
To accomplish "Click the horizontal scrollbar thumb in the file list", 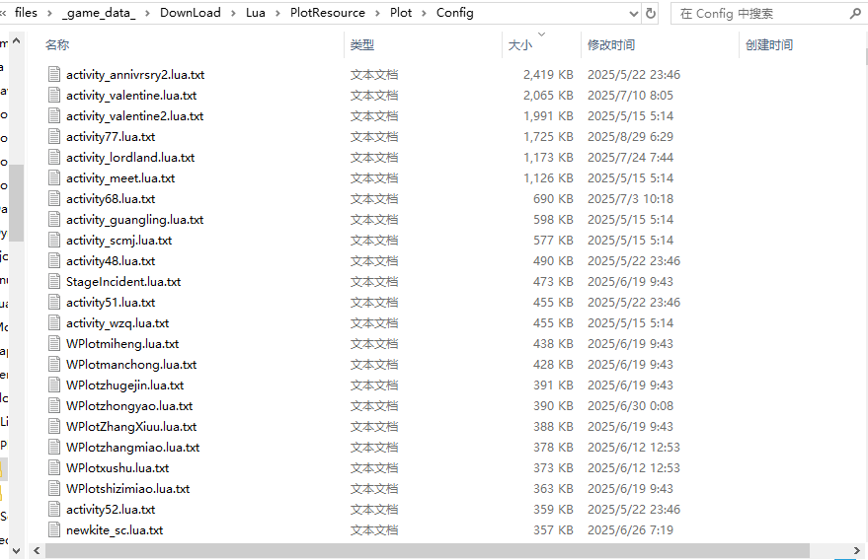I will (x=425, y=550).
